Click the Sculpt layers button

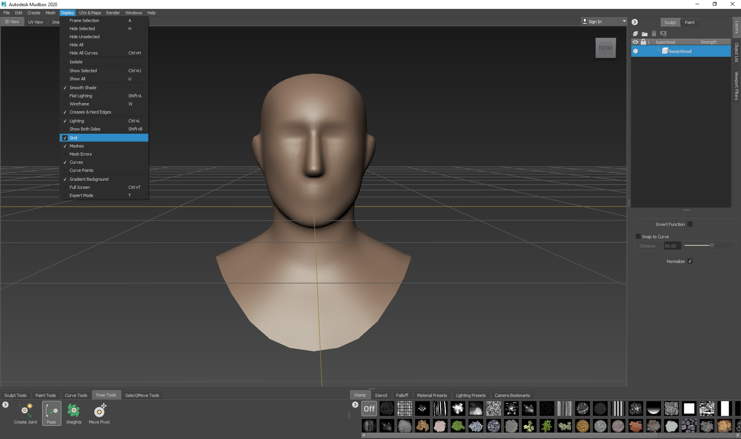[670, 22]
